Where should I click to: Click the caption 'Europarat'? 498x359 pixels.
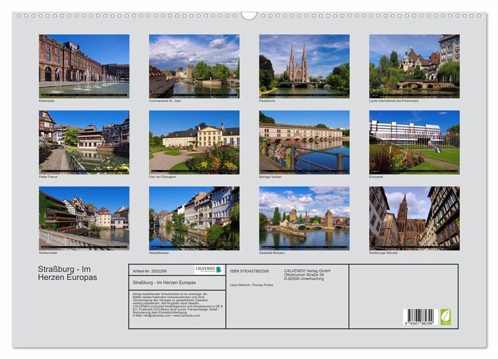(x=376, y=177)
